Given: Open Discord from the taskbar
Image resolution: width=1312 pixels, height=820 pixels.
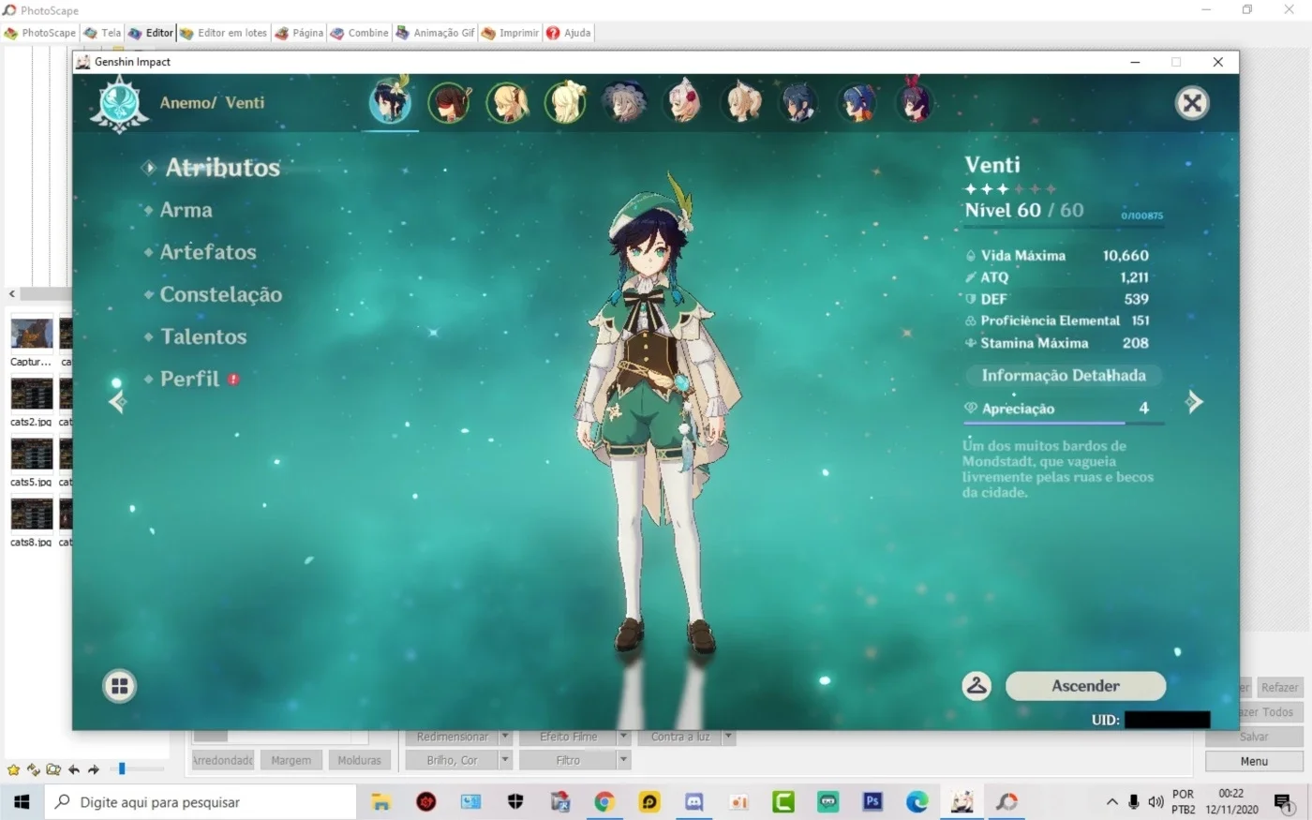Looking at the screenshot, I should (693, 802).
